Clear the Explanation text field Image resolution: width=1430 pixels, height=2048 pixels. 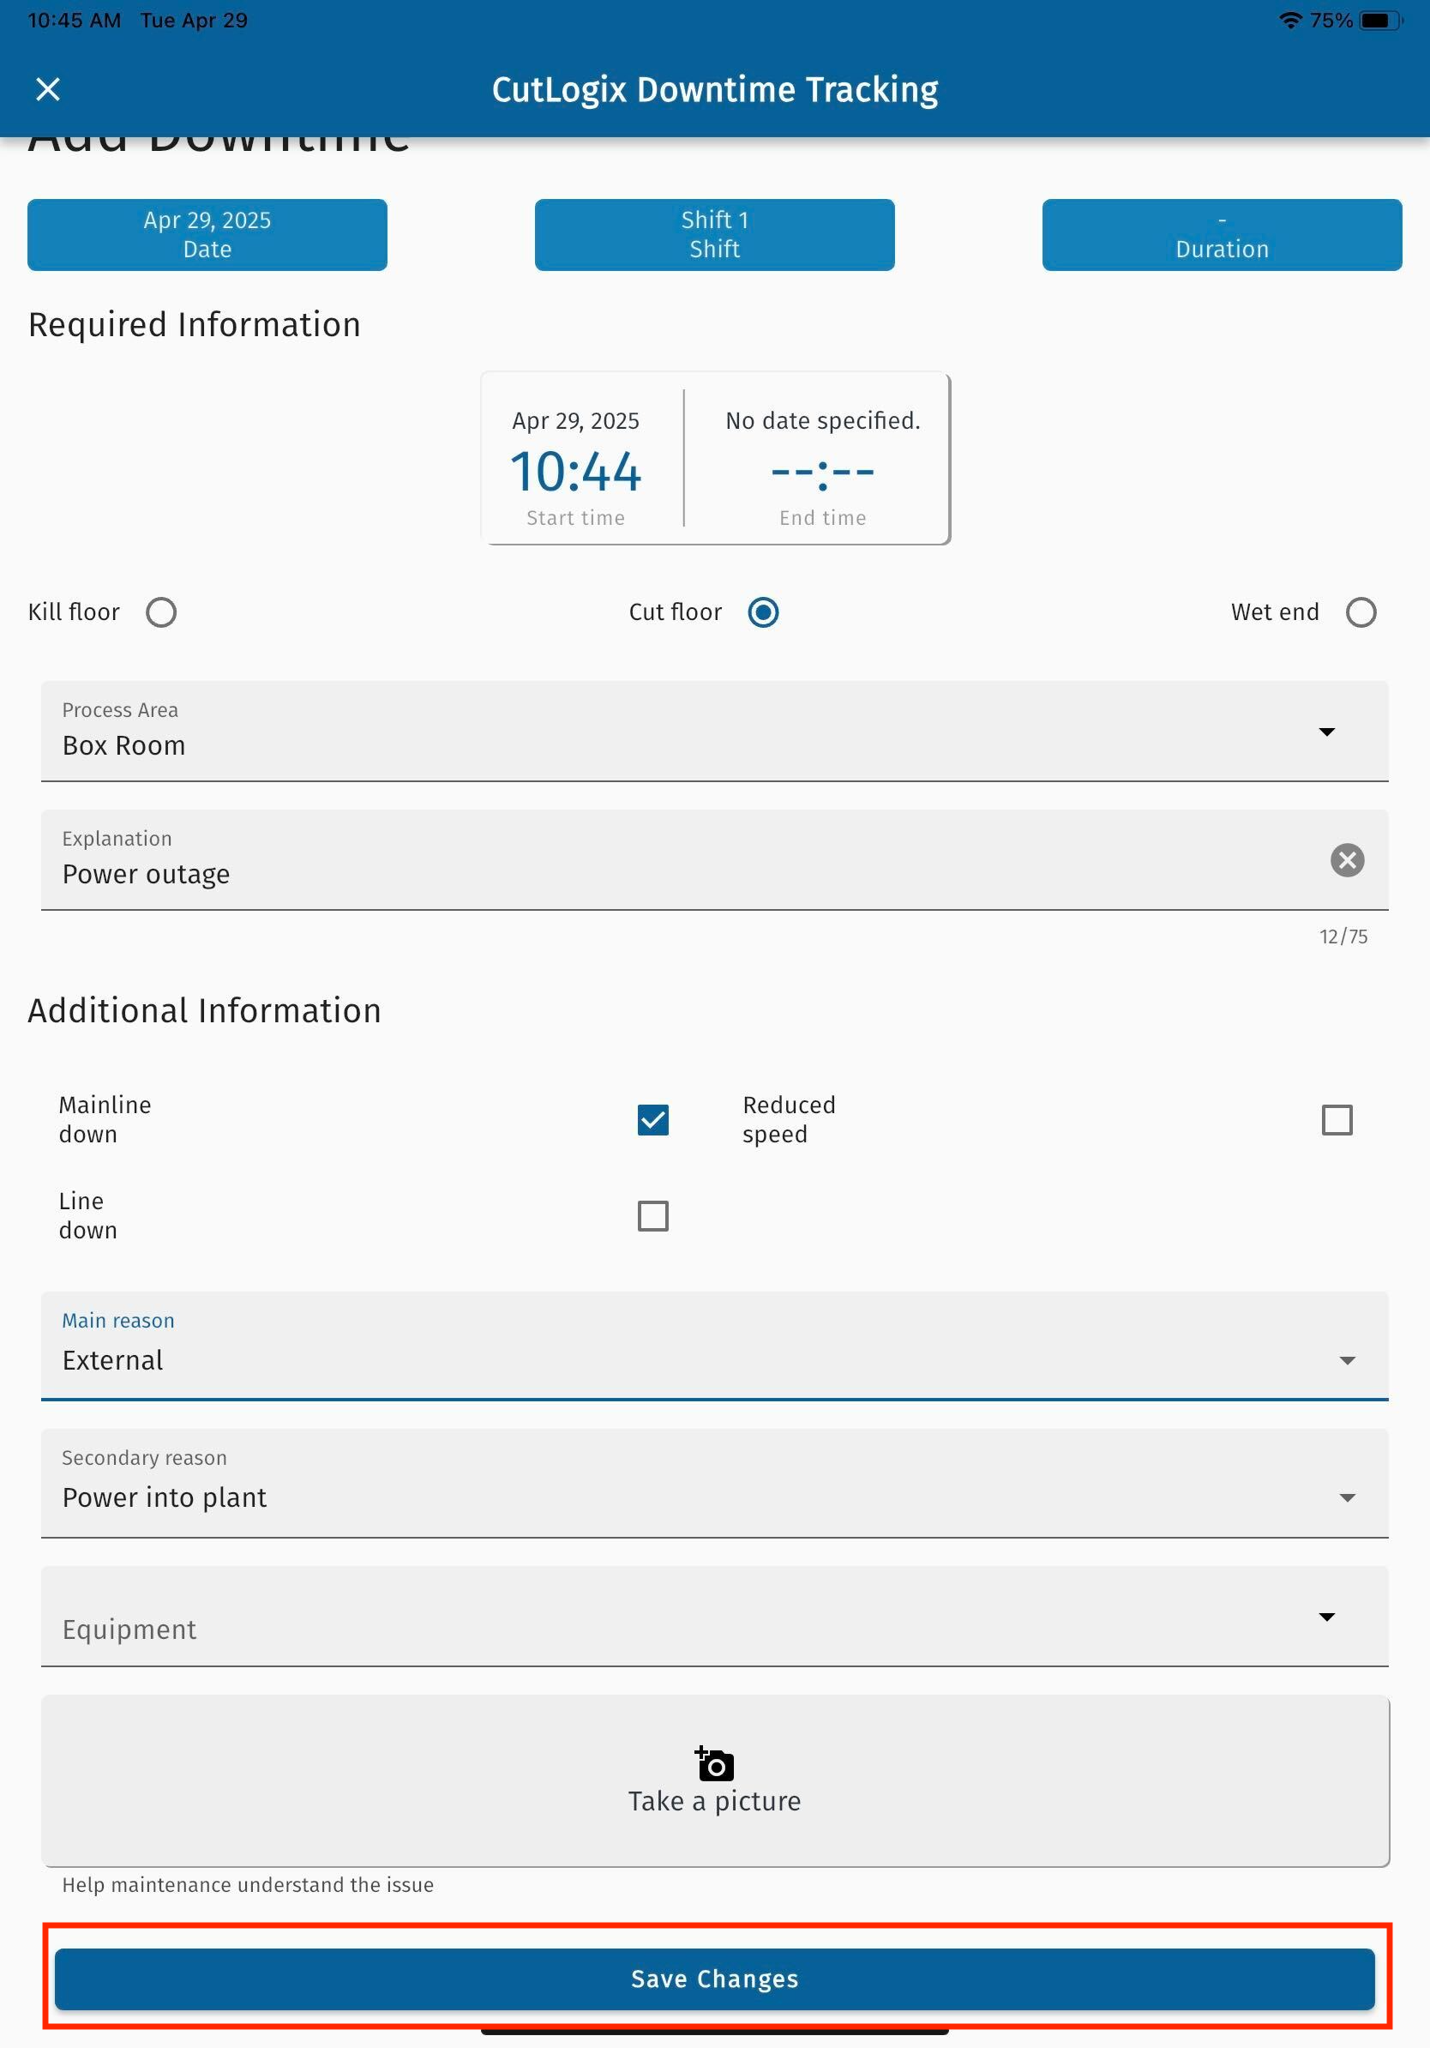coord(1346,860)
